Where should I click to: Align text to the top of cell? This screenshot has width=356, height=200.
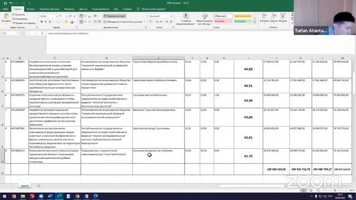click(81, 16)
